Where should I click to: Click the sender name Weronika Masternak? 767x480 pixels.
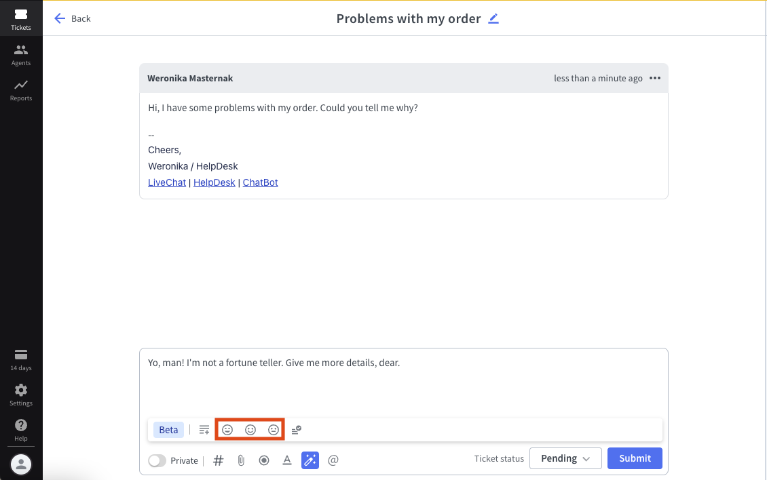pos(190,78)
